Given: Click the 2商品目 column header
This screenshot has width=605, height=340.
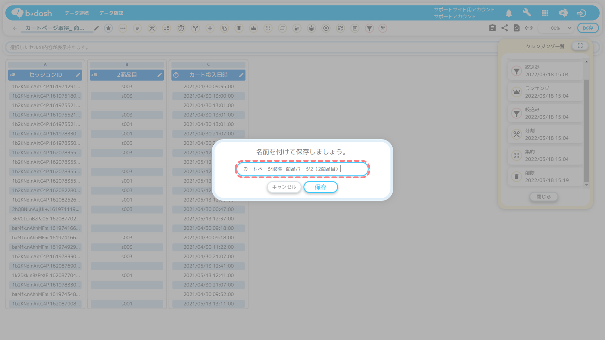Looking at the screenshot, I should pos(127,75).
